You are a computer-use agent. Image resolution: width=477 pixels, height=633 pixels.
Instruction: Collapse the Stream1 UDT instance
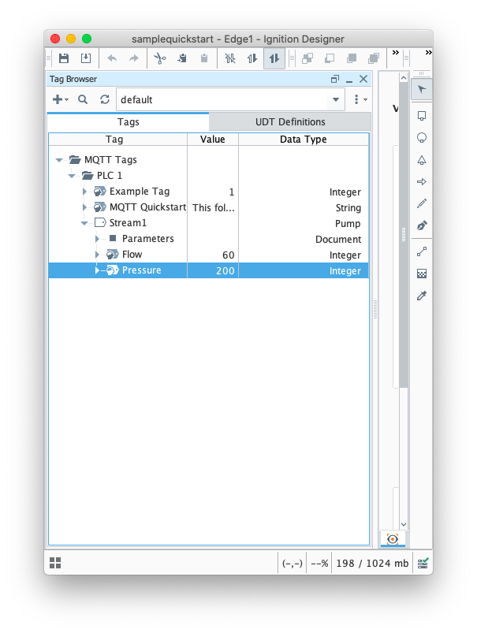[x=84, y=223]
